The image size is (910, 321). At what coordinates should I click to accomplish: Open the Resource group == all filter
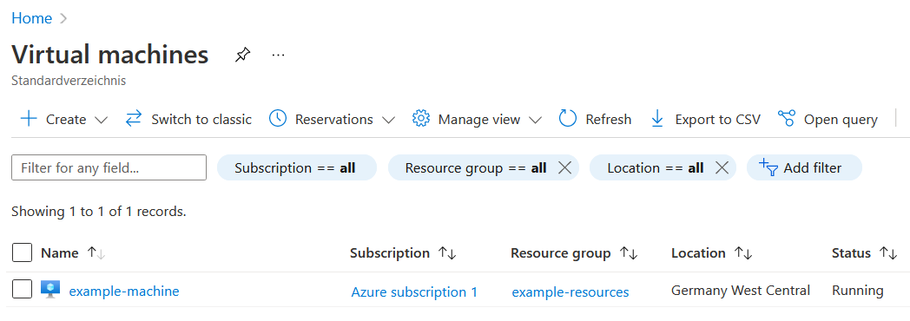point(476,168)
